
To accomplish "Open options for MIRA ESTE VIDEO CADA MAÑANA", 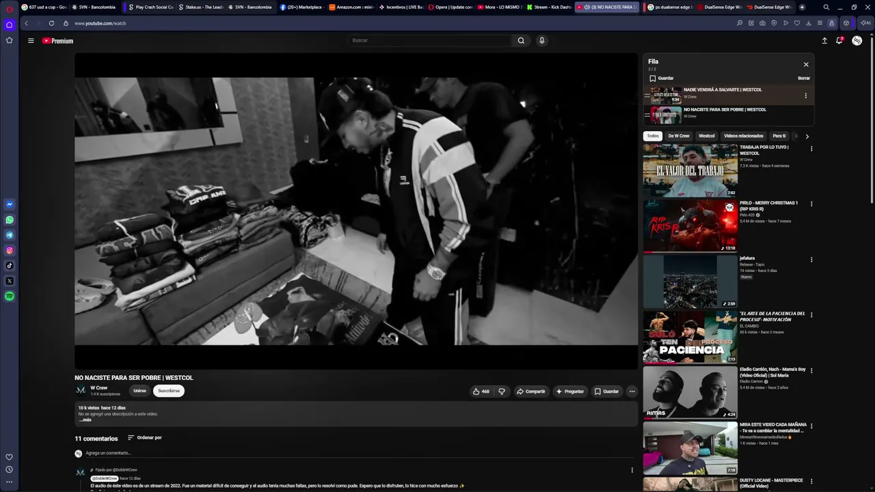I will [811, 426].
